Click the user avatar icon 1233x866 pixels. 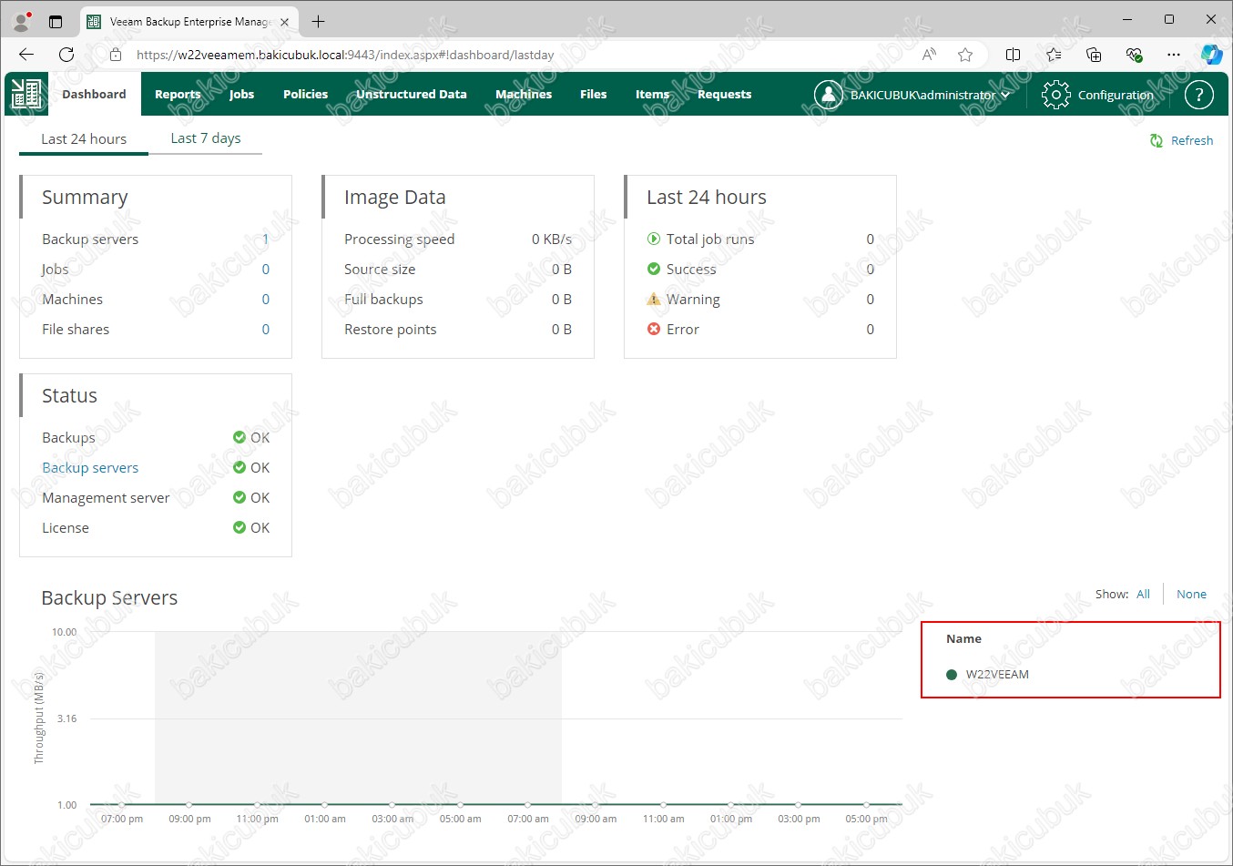[x=828, y=94]
